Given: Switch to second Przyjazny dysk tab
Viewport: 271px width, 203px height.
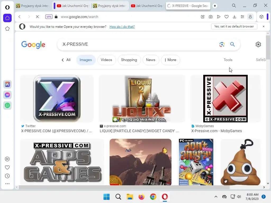Looking at the screenshot, I should [110, 6].
